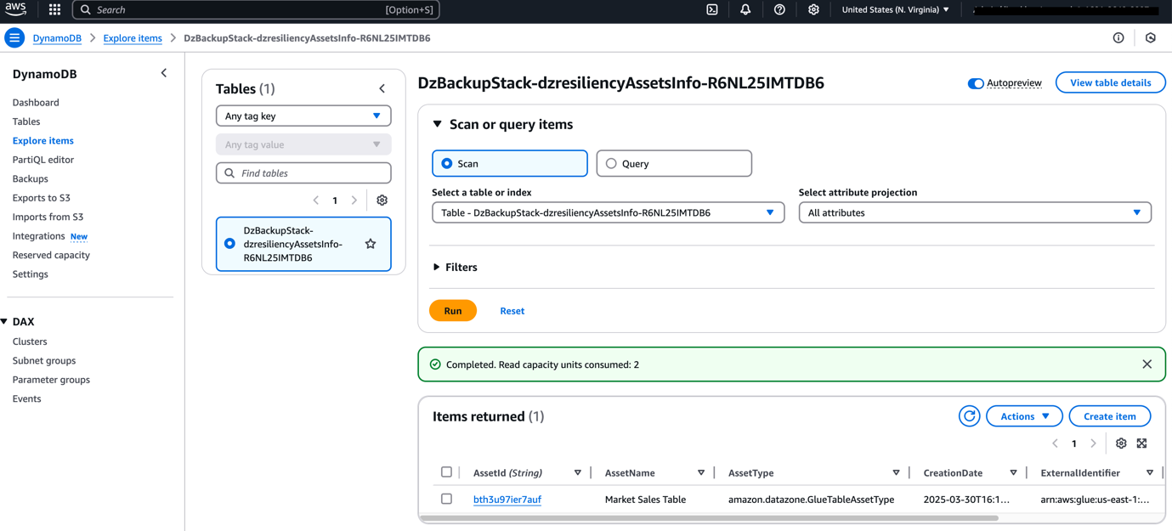Screen dimensions: 1172x531
Task: Favorite the DzBackupStack table with the star
Action: [370, 243]
